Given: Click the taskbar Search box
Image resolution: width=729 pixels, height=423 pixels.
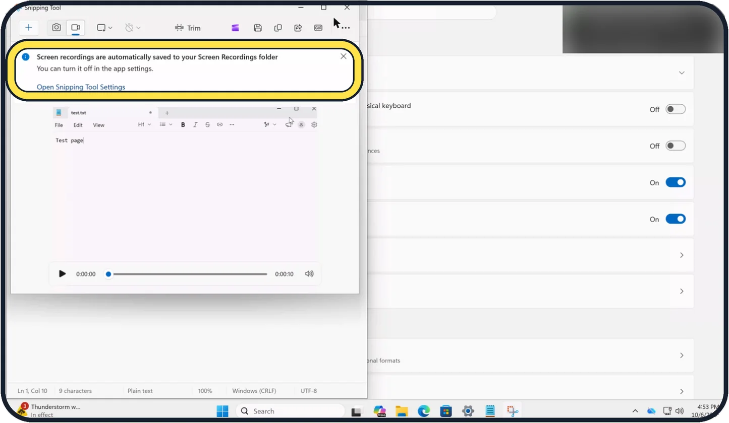Looking at the screenshot, I should pyautogui.click(x=289, y=411).
